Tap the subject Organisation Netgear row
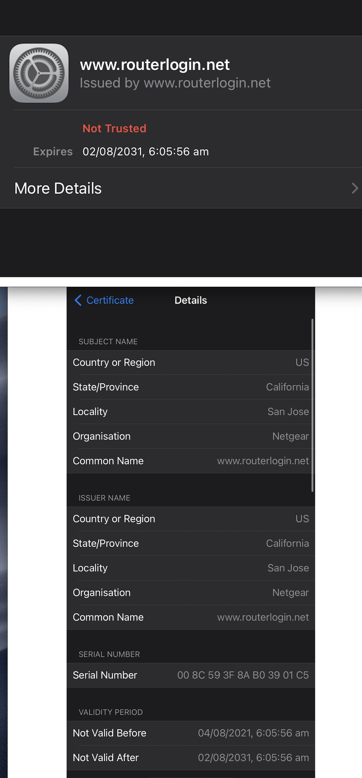The height and width of the screenshot is (778, 362). [191, 436]
